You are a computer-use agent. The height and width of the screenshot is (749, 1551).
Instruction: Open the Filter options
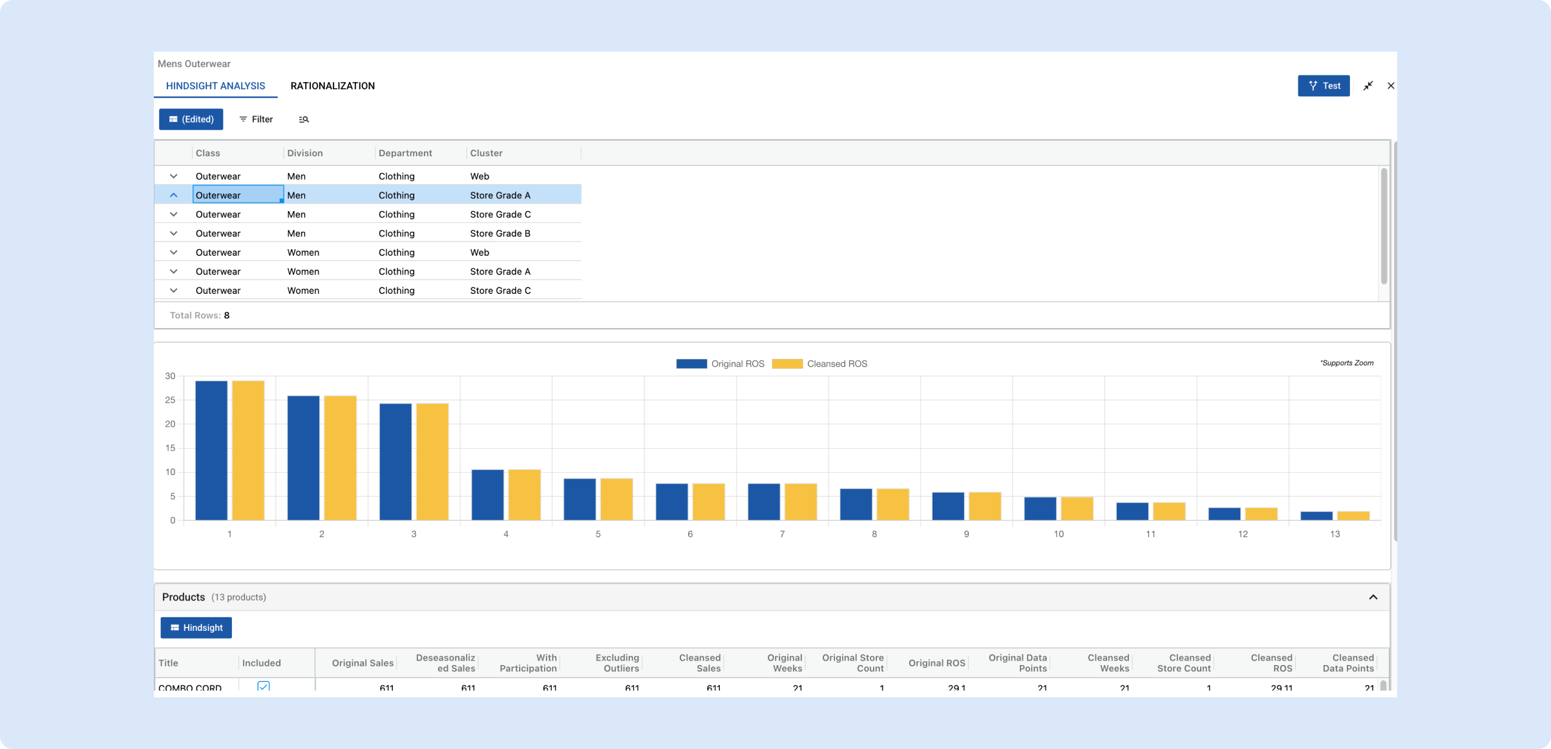click(257, 119)
